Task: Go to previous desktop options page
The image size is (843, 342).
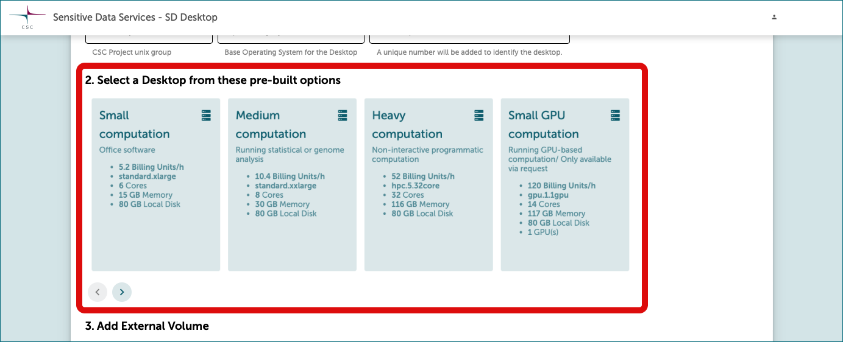Action: point(98,292)
